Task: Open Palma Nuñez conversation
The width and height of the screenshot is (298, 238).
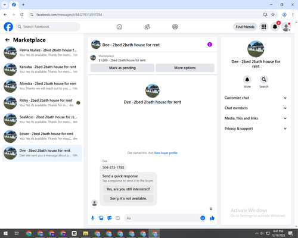Action: click(42, 52)
